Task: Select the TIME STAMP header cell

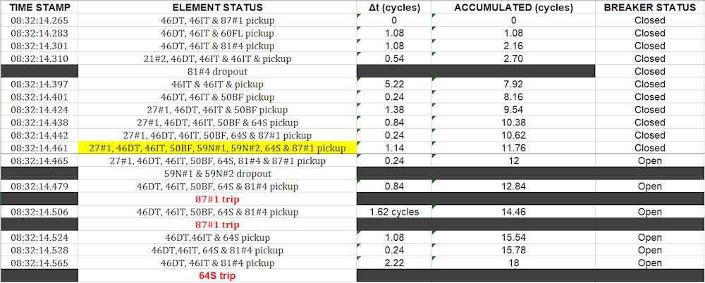Action: [39, 7]
